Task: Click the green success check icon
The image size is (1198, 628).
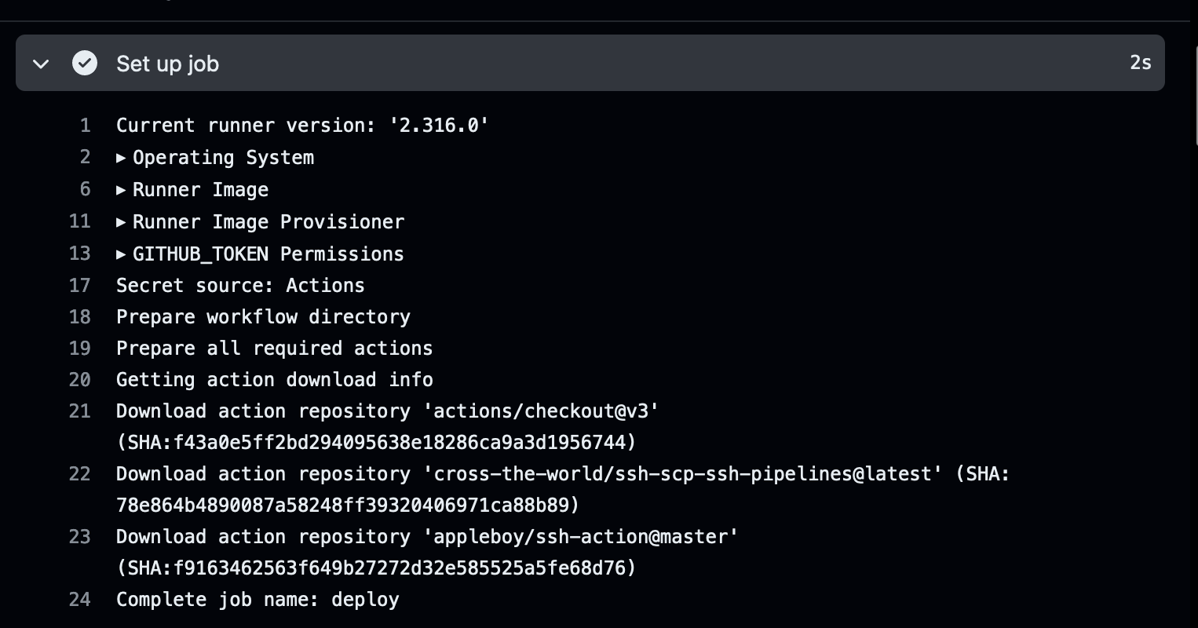Action: pos(85,63)
